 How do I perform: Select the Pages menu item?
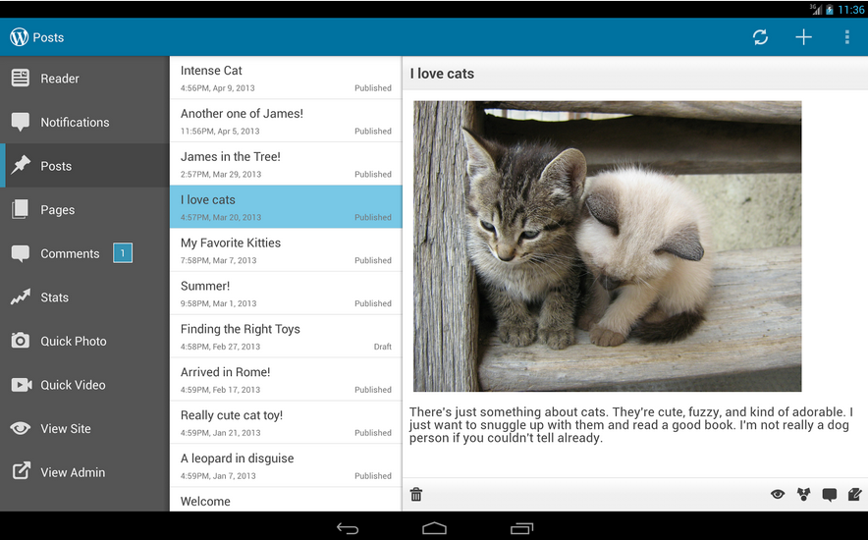[84, 209]
